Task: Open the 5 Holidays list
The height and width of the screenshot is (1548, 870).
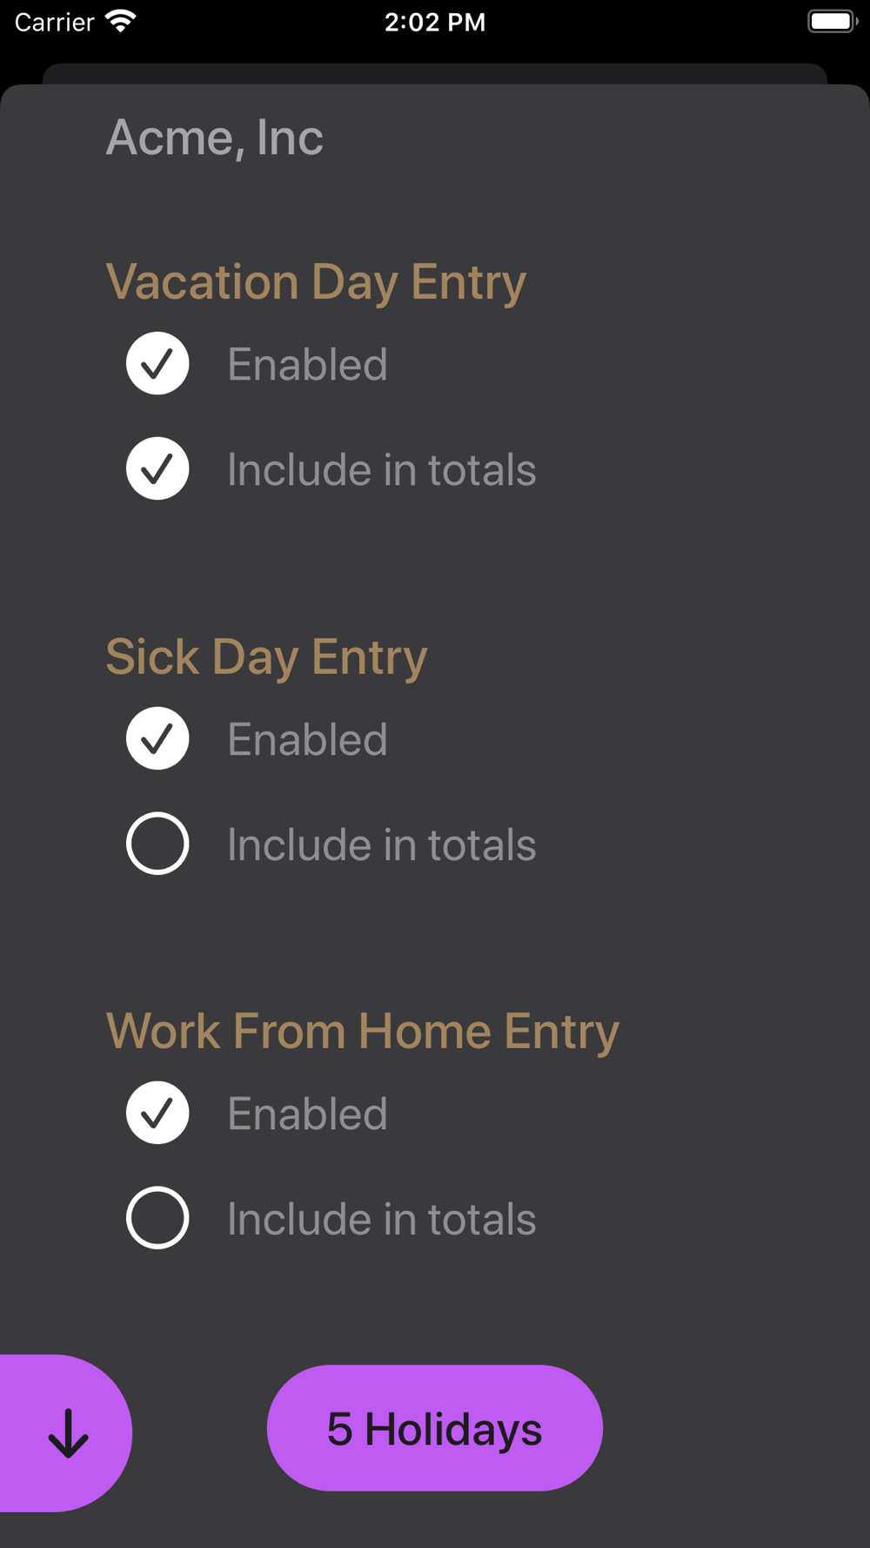Action: tap(435, 1428)
